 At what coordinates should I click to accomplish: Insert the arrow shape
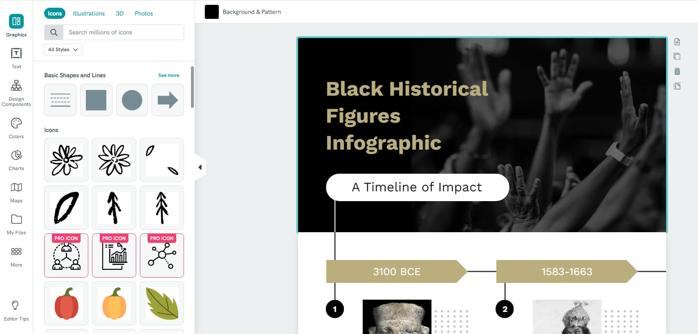coord(168,100)
